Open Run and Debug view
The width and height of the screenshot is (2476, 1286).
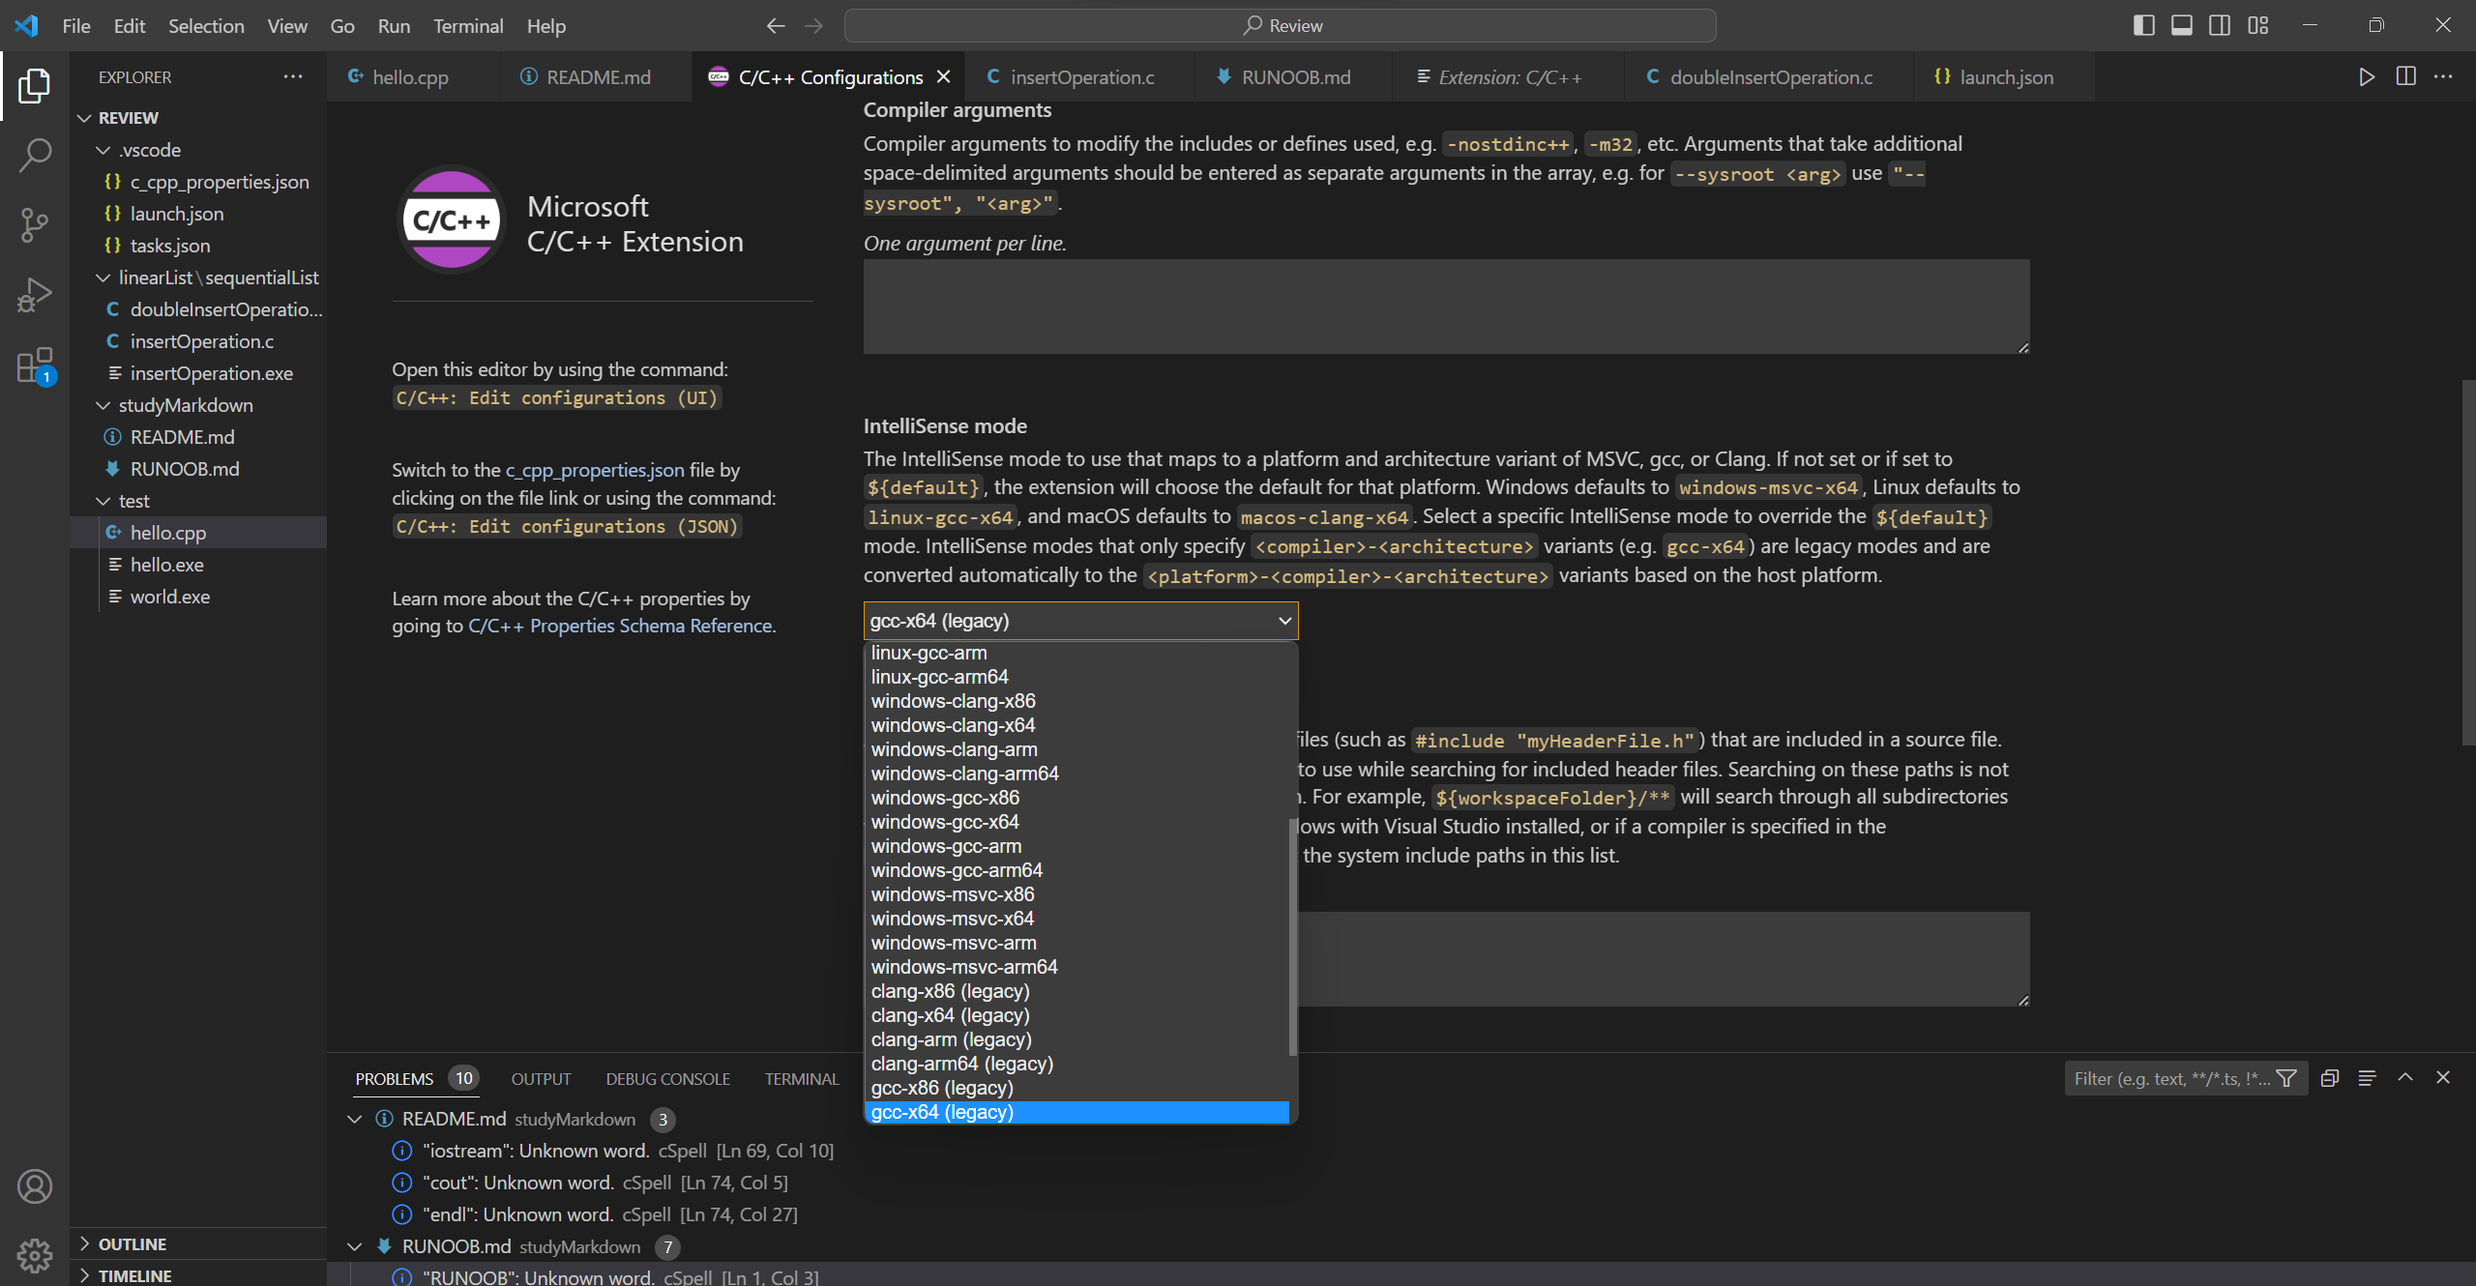click(35, 295)
